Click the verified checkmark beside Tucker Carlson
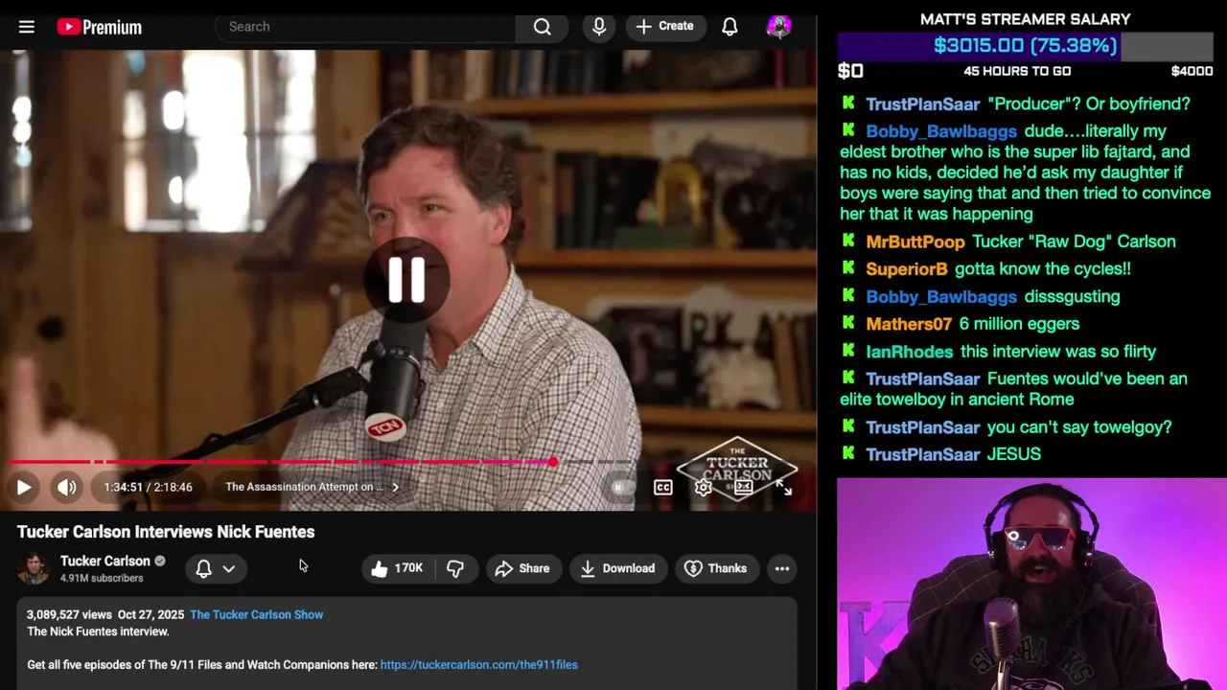The width and height of the screenshot is (1227, 690). tap(160, 561)
